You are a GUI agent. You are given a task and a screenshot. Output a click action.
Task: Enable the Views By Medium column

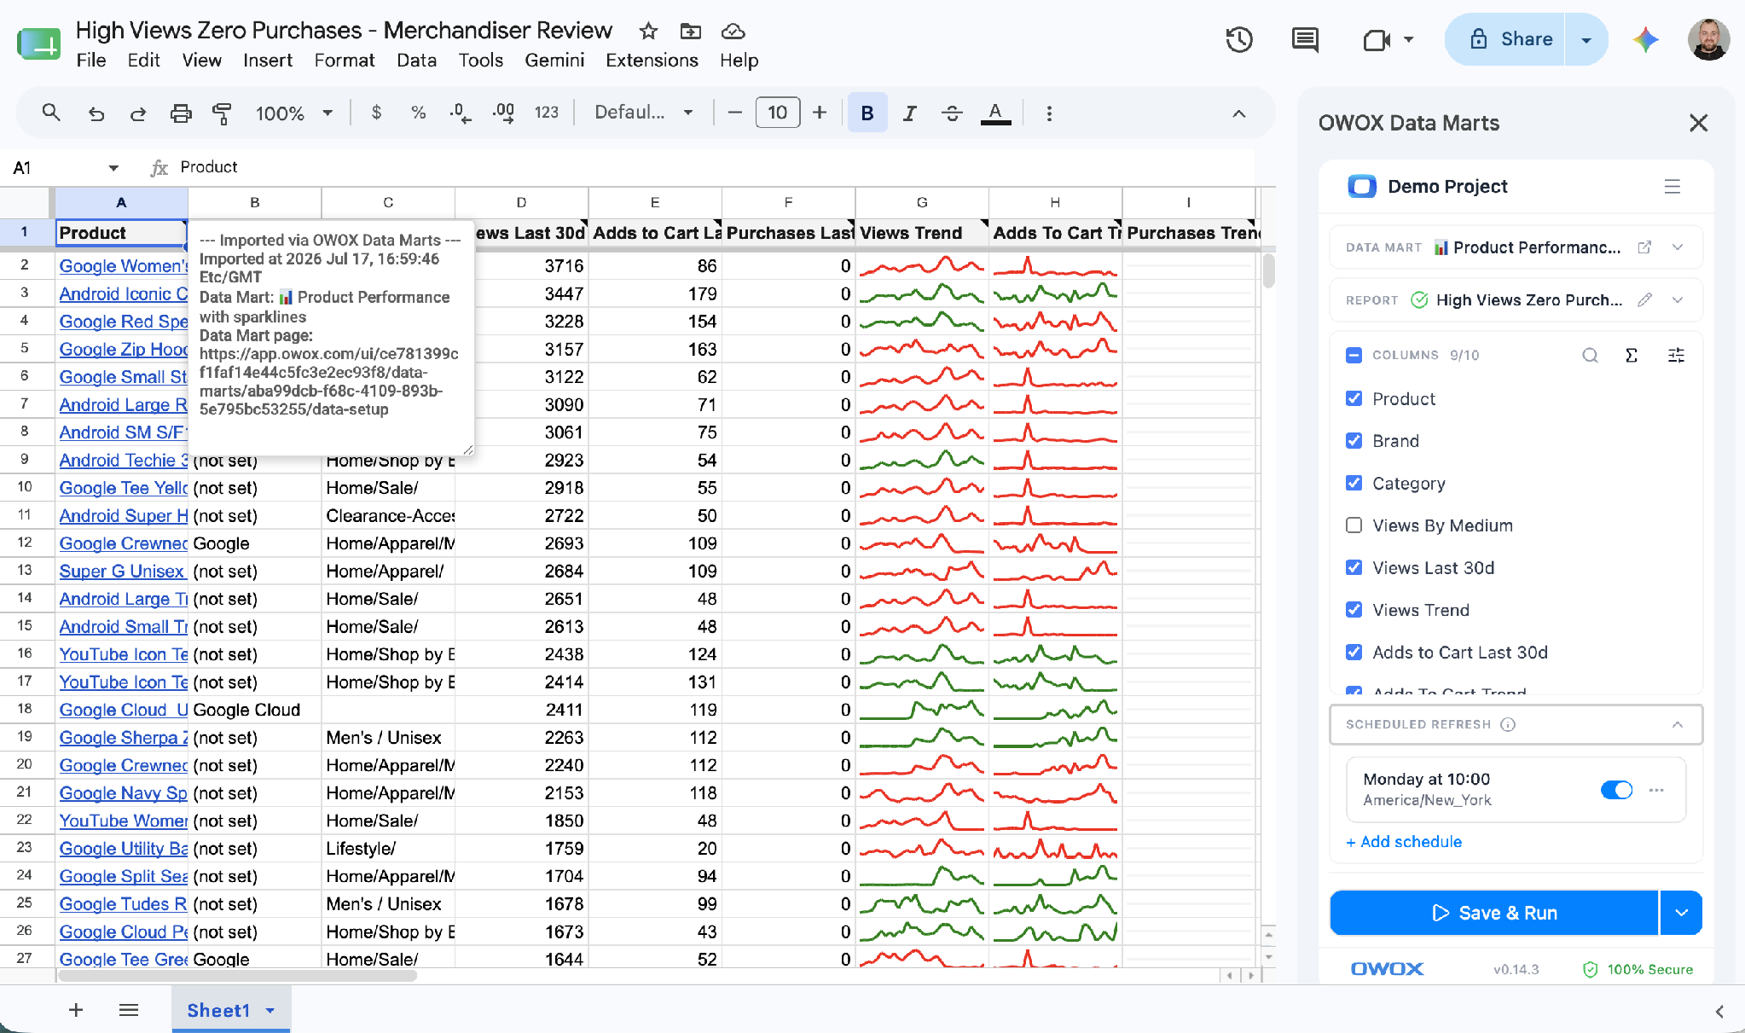coord(1354,525)
